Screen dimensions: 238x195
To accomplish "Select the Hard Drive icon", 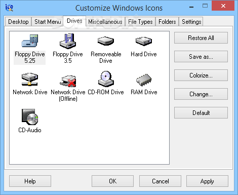I will tap(144, 41).
